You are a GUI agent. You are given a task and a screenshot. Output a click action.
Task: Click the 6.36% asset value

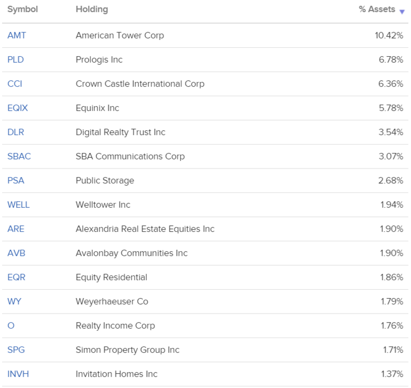pos(391,83)
